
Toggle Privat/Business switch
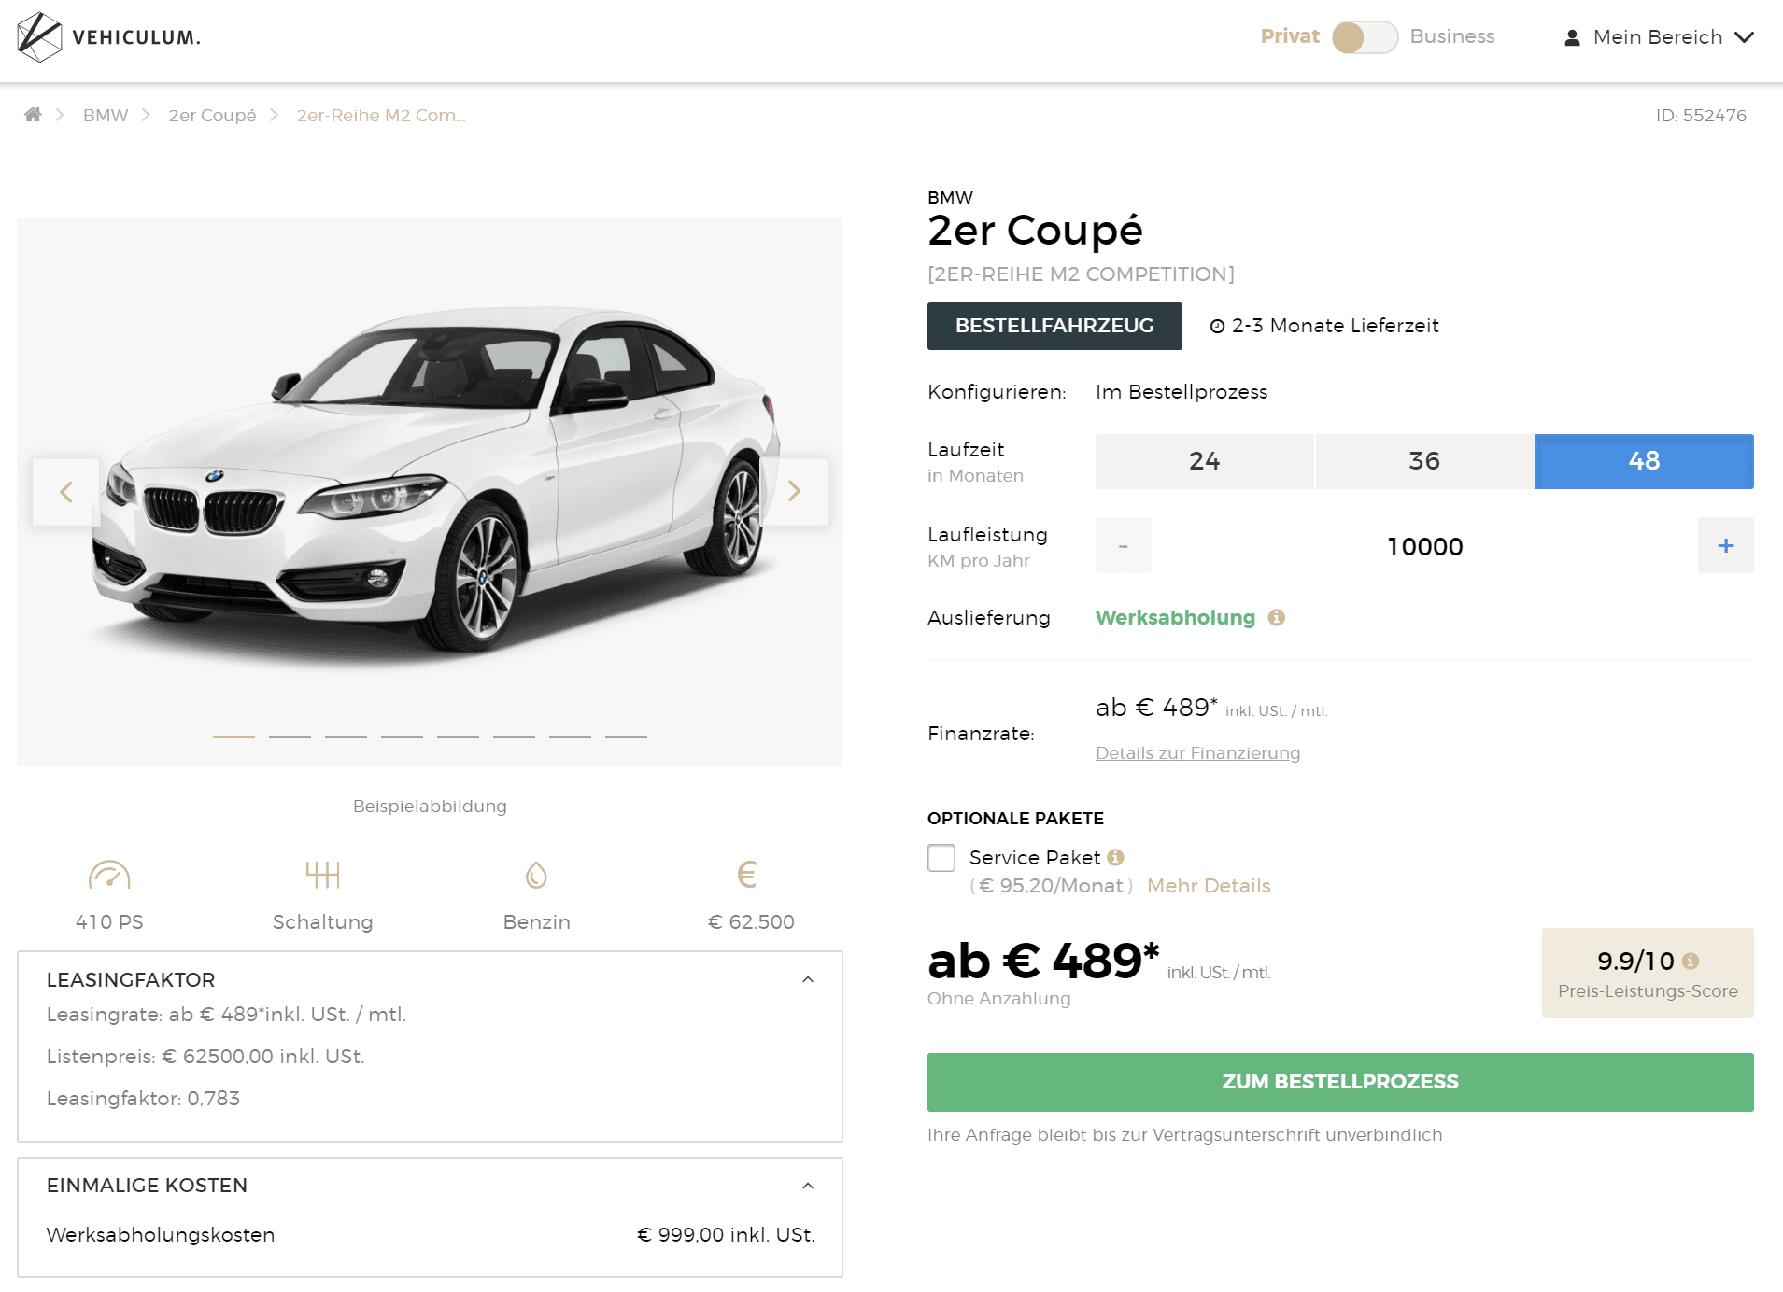[x=1365, y=37]
